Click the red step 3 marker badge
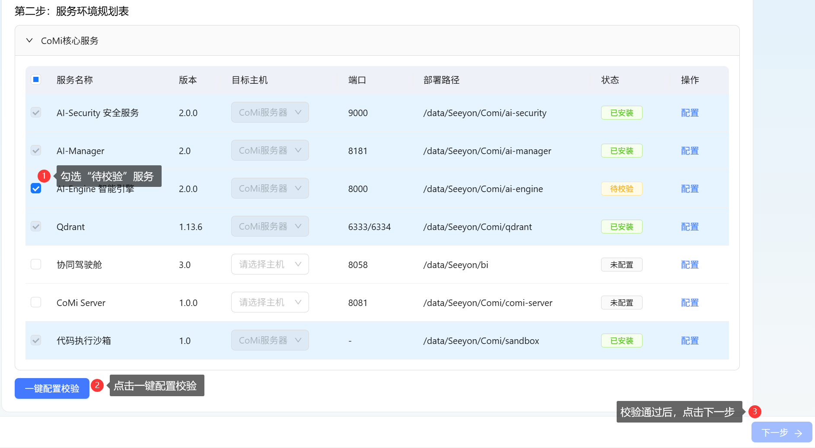 [755, 411]
